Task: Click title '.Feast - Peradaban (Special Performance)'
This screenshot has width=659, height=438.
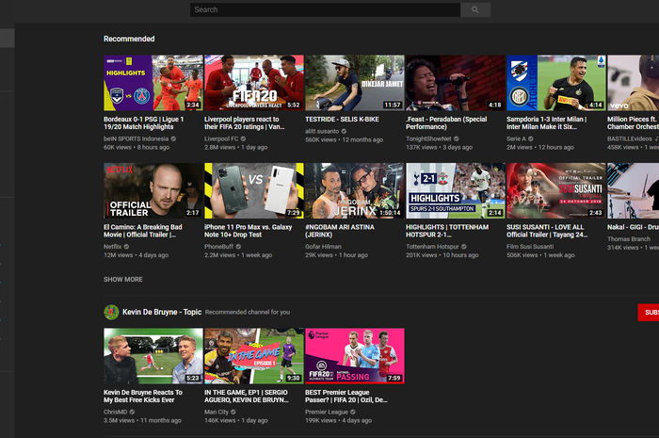Action: 446,123
